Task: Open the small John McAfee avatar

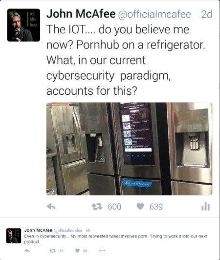Action: [14, 236]
